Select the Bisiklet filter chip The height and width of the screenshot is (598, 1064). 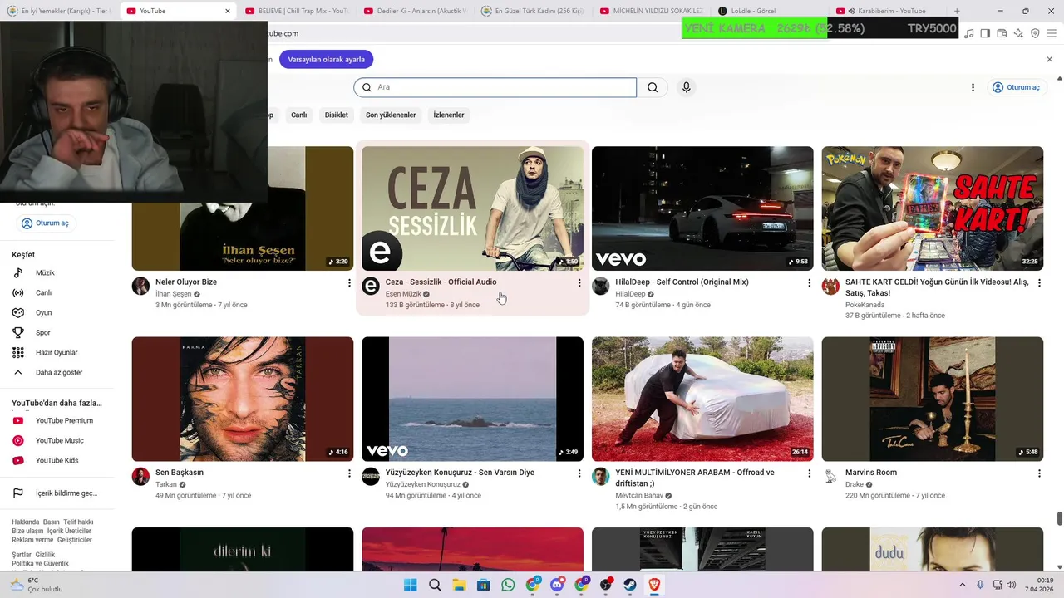tap(337, 115)
